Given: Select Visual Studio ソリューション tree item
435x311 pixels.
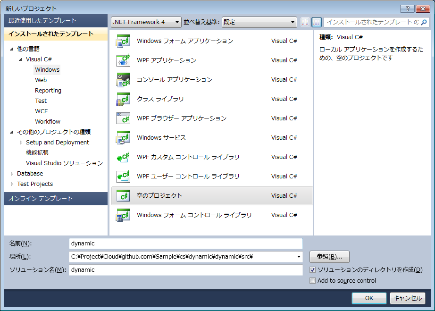Looking at the screenshot, I should coord(64,163).
